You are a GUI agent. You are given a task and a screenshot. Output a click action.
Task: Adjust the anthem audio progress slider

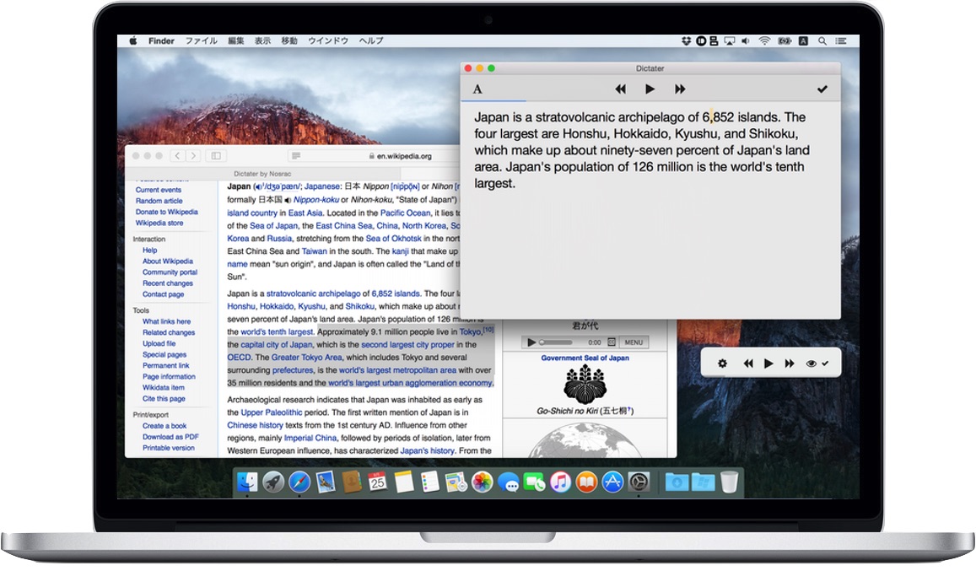[556, 342]
